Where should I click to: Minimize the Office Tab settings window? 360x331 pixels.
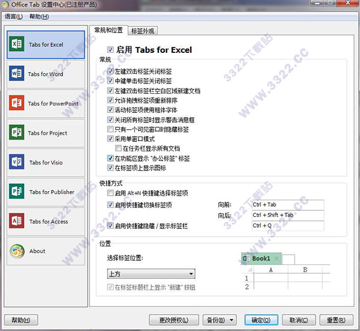tap(317, 3)
